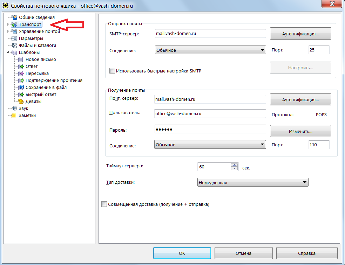Click the Девизы coins icon
The height and width of the screenshot is (265, 345).
[x=21, y=101]
